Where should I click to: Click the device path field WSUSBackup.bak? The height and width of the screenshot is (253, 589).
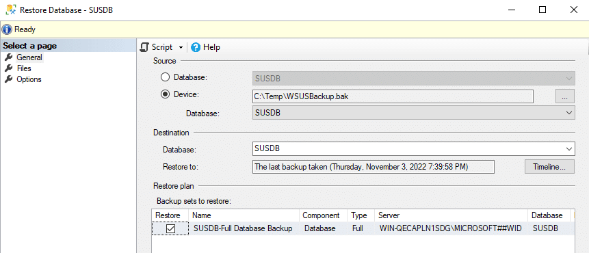393,96
